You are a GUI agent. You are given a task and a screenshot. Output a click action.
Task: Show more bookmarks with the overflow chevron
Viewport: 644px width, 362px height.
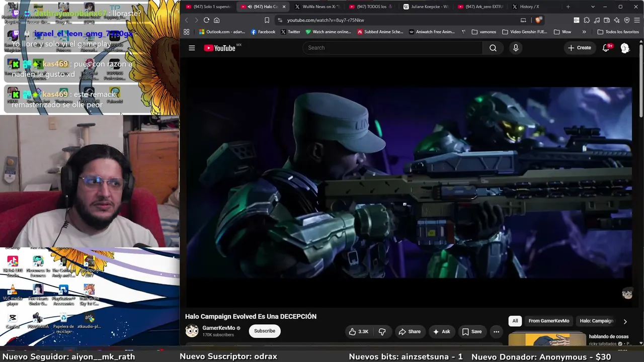pos(584,32)
